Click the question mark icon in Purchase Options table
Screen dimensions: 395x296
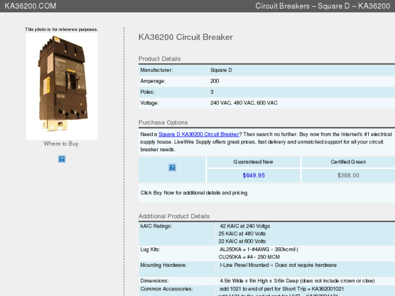tap(172, 167)
